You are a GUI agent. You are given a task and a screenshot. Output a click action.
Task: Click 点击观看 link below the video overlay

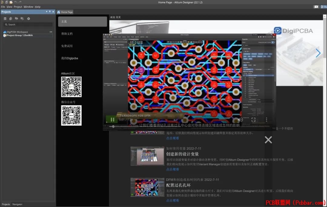coord(173,138)
